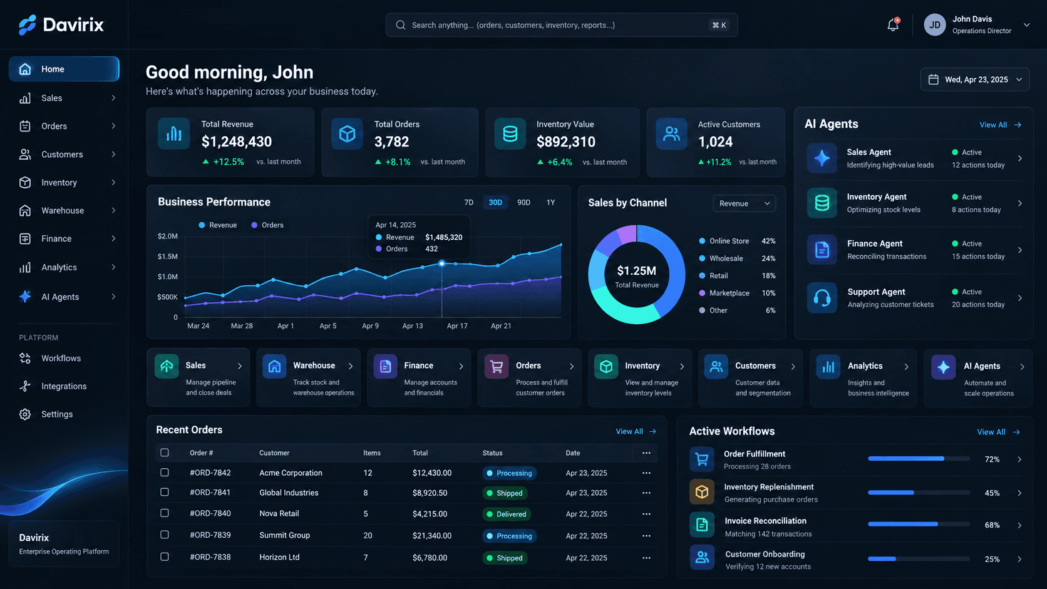
Task: Select order #ORD-7841 checkbox
Action: pyautogui.click(x=165, y=493)
